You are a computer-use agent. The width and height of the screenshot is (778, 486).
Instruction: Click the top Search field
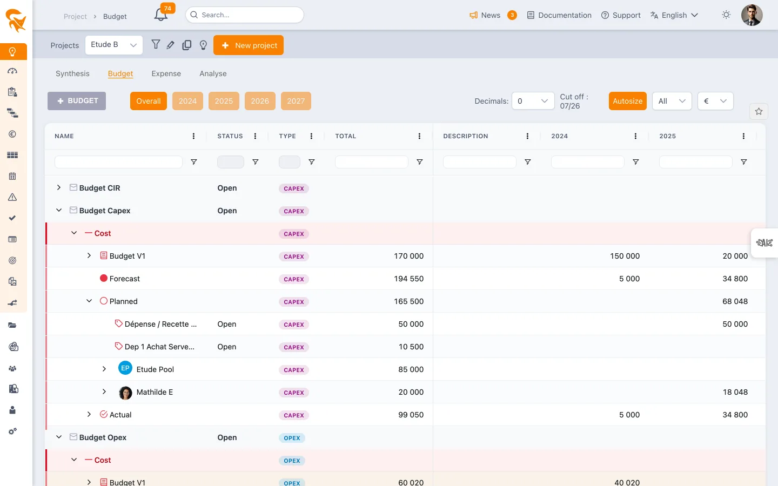(245, 15)
